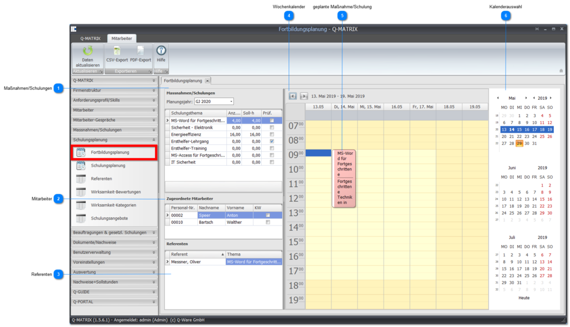Select the Messner, Oliver referent row
Image resolution: width=570 pixels, height=327 pixels.
(x=223, y=261)
